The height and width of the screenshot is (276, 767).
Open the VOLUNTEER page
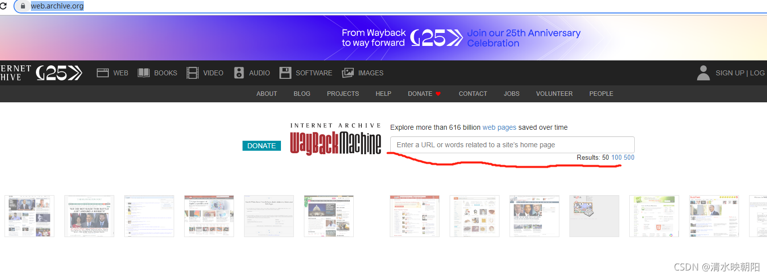click(554, 94)
